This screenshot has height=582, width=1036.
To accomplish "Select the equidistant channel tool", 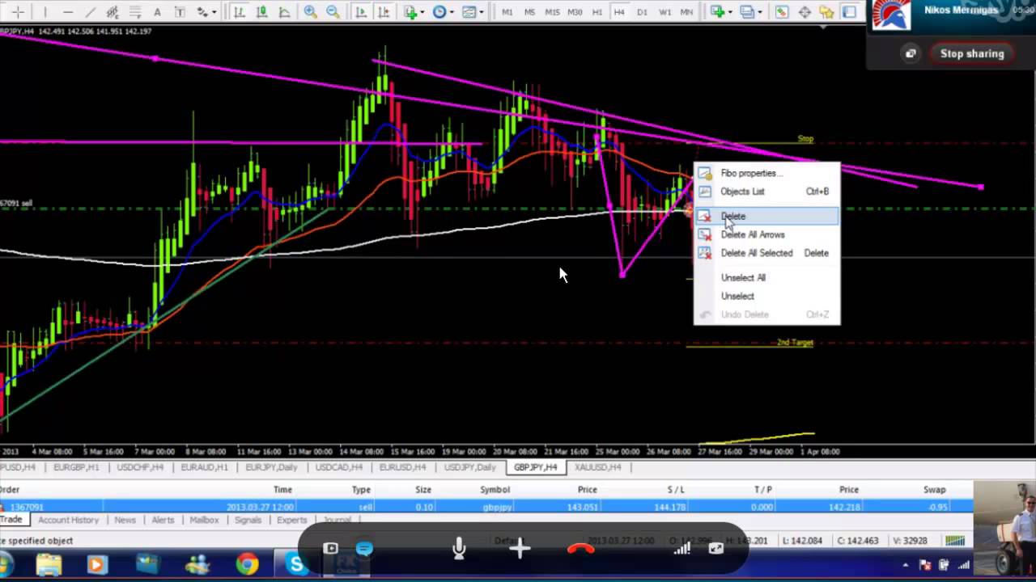I will (113, 12).
